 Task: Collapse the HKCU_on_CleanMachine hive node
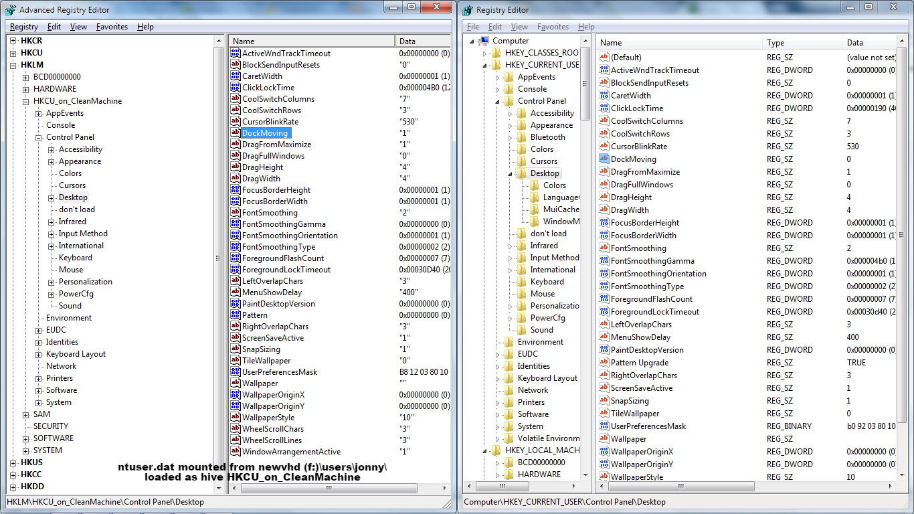click(27, 101)
